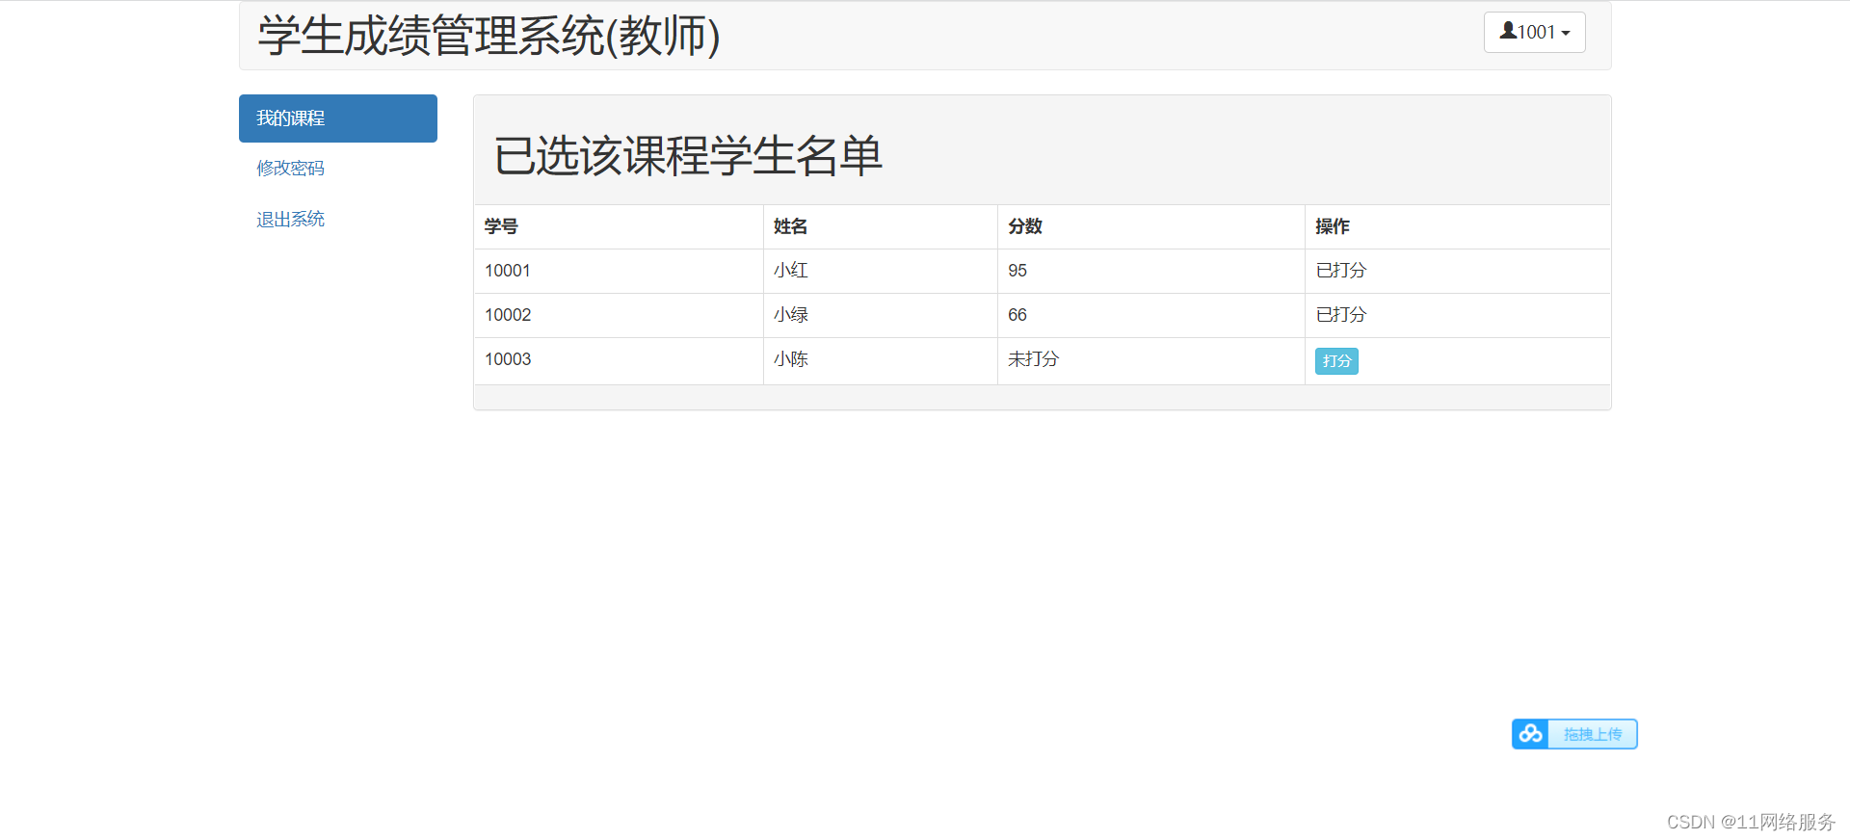Click the 未打分 score cell
Image resolution: width=1850 pixels, height=840 pixels.
click(1151, 361)
